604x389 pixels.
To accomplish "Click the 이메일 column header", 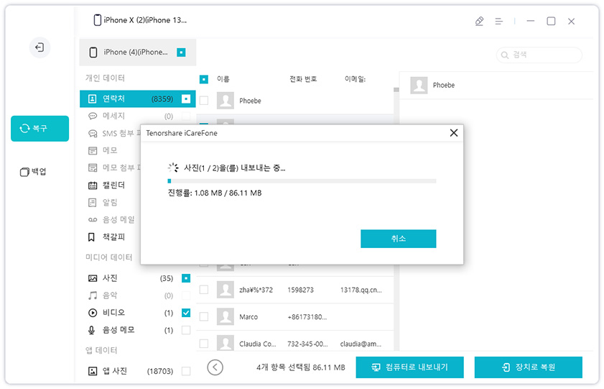I will coord(356,79).
